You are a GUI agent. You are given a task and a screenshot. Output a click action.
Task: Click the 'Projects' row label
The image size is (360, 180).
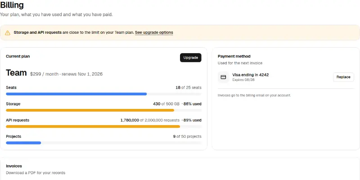pos(13,136)
